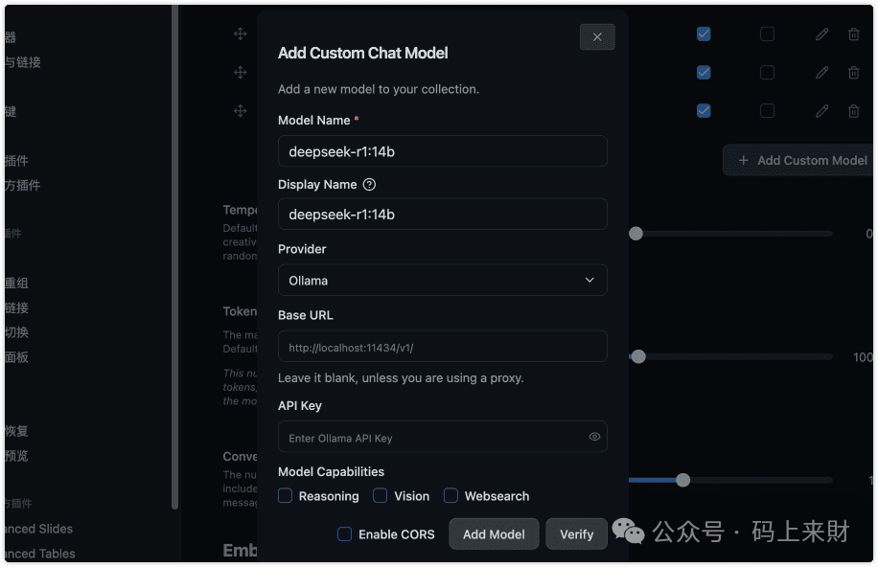This screenshot has height=567, width=878.
Task: Click the Verify button
Action: [576, 534]
